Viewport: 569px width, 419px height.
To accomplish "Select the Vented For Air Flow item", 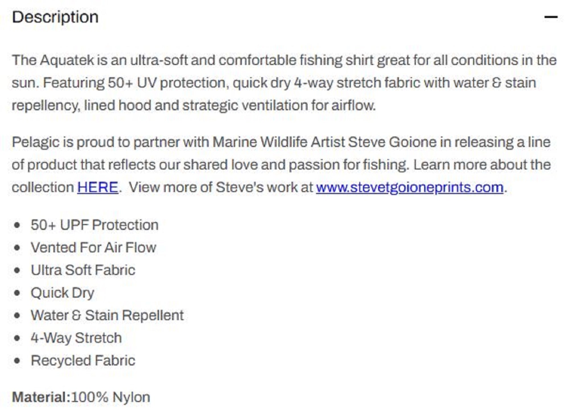I will pyautogui.click(x=93, y=248).
